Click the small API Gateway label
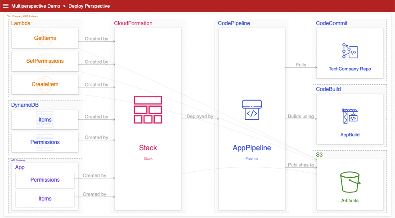 tap(18, 160)
